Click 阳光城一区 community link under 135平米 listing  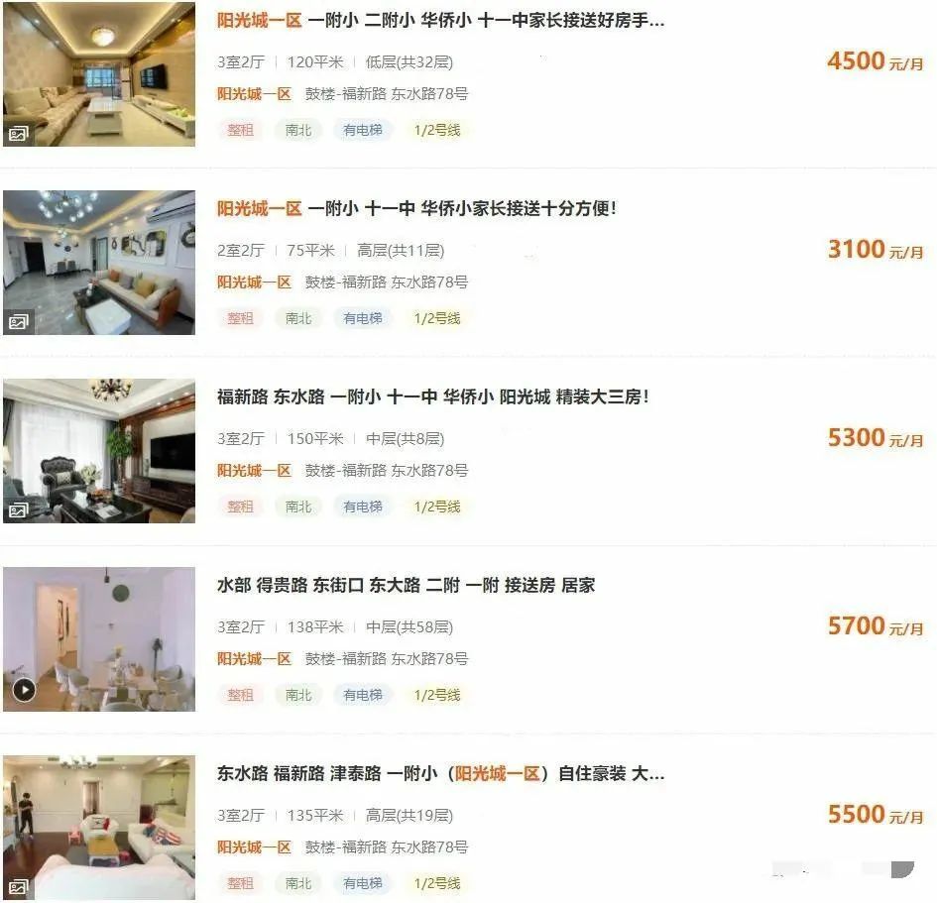254,847
